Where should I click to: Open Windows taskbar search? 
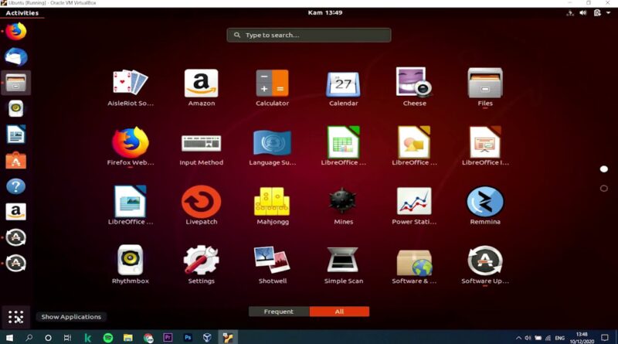click(29, 338)
